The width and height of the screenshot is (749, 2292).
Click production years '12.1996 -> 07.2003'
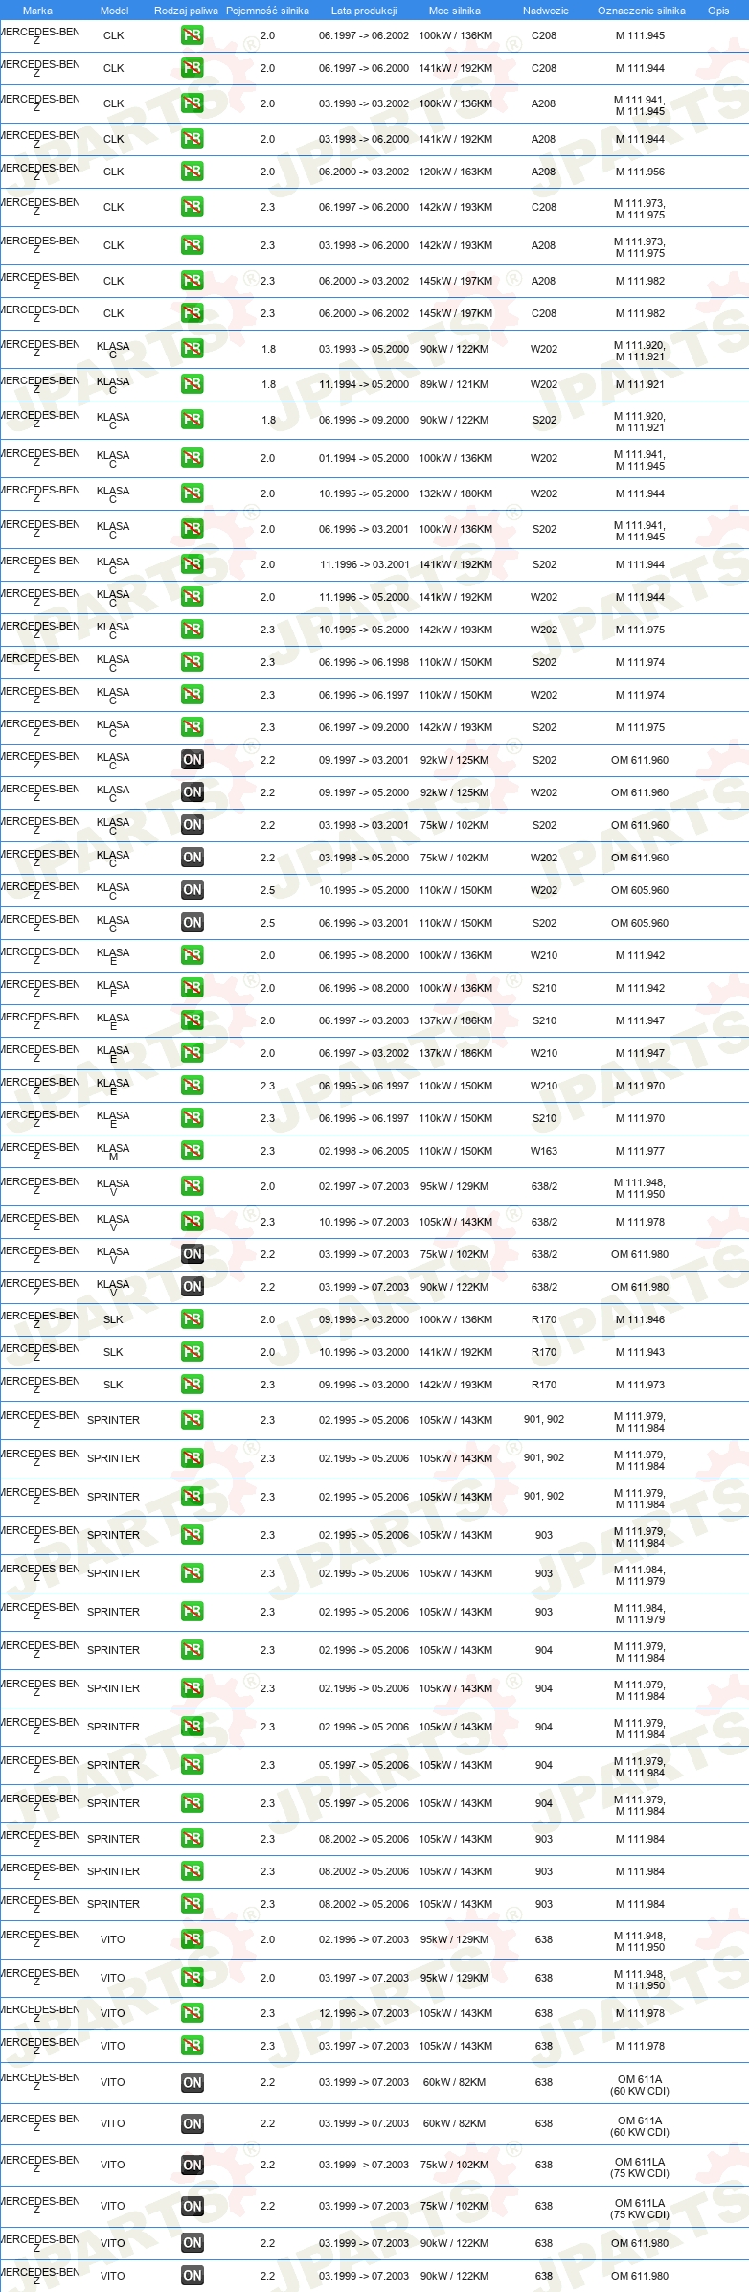(x=364, y=2013)
